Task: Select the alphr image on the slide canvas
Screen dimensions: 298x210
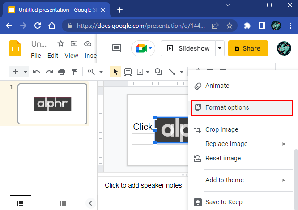Action: (171, 130)
